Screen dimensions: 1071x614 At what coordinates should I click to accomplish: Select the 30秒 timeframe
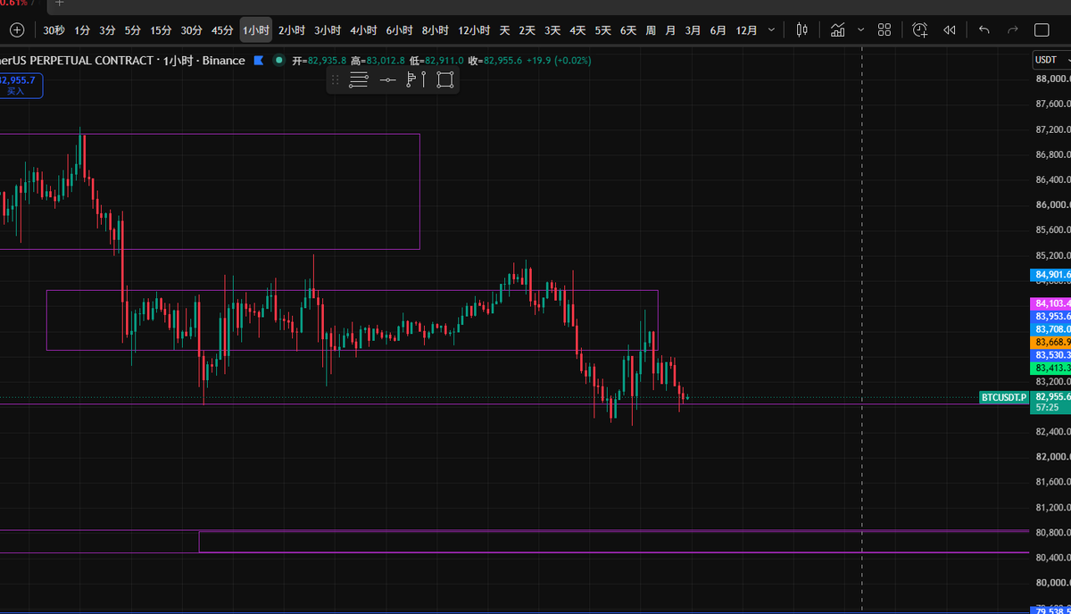(54, 30)
